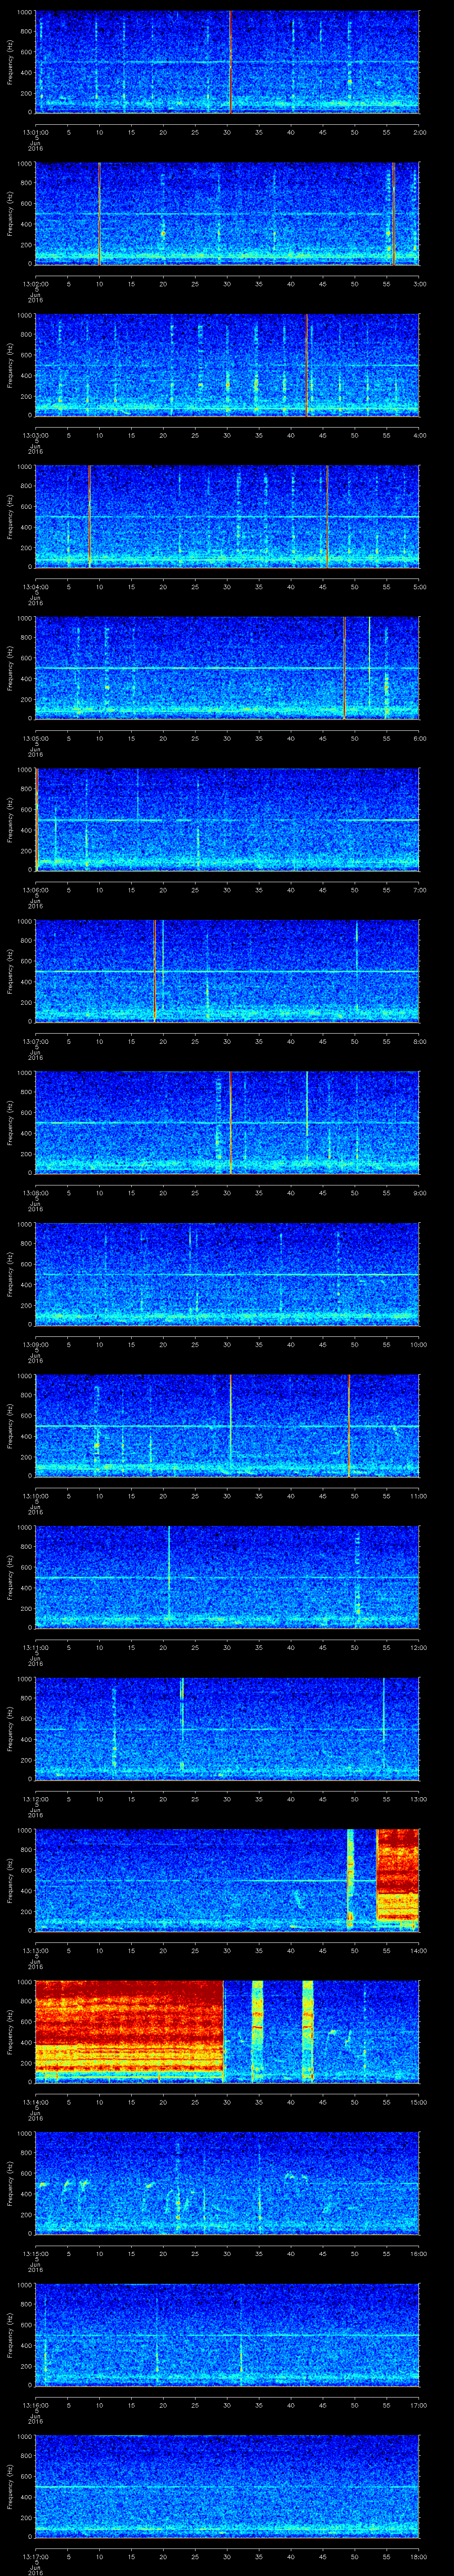The width and height of the screenshot is (454, 2576).
Task: Click the "16:00" end time label
Action: tap(418, 2253)
